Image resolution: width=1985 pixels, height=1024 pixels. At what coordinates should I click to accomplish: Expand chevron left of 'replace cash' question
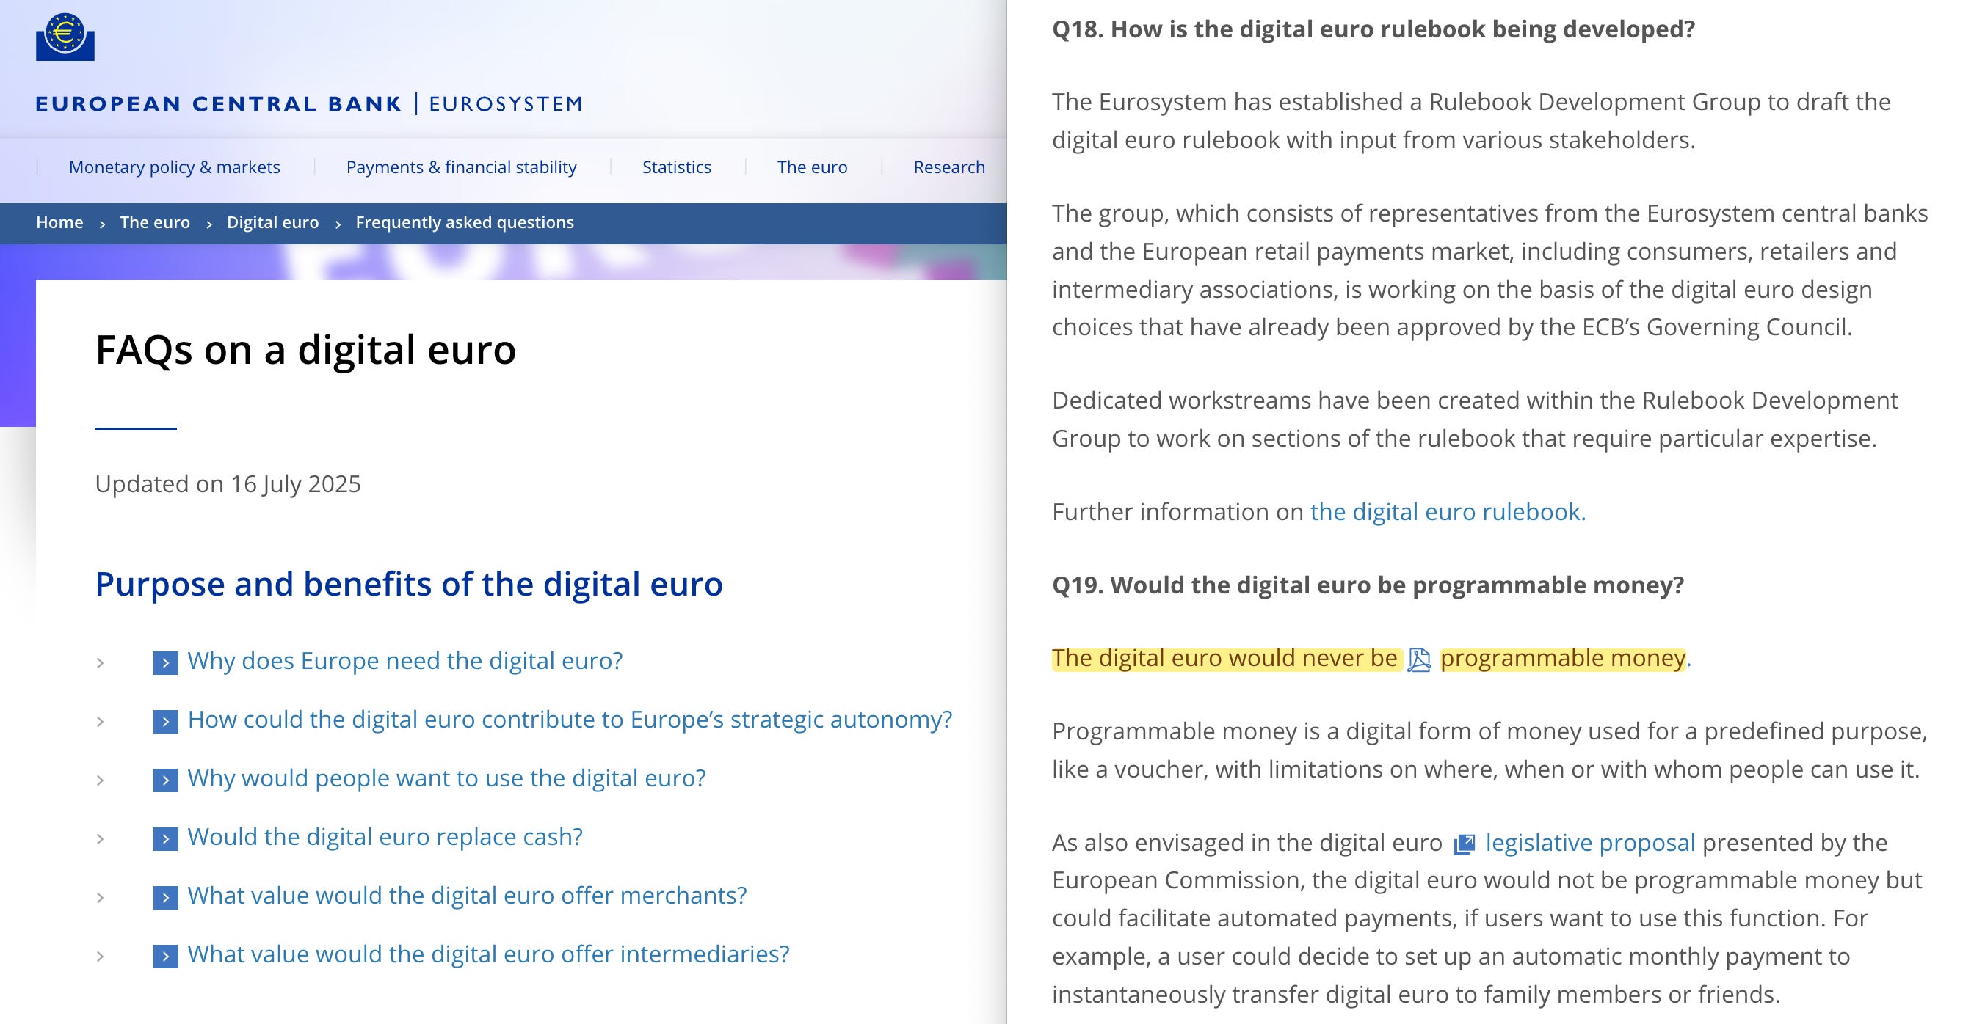click(x=100, y=838)
